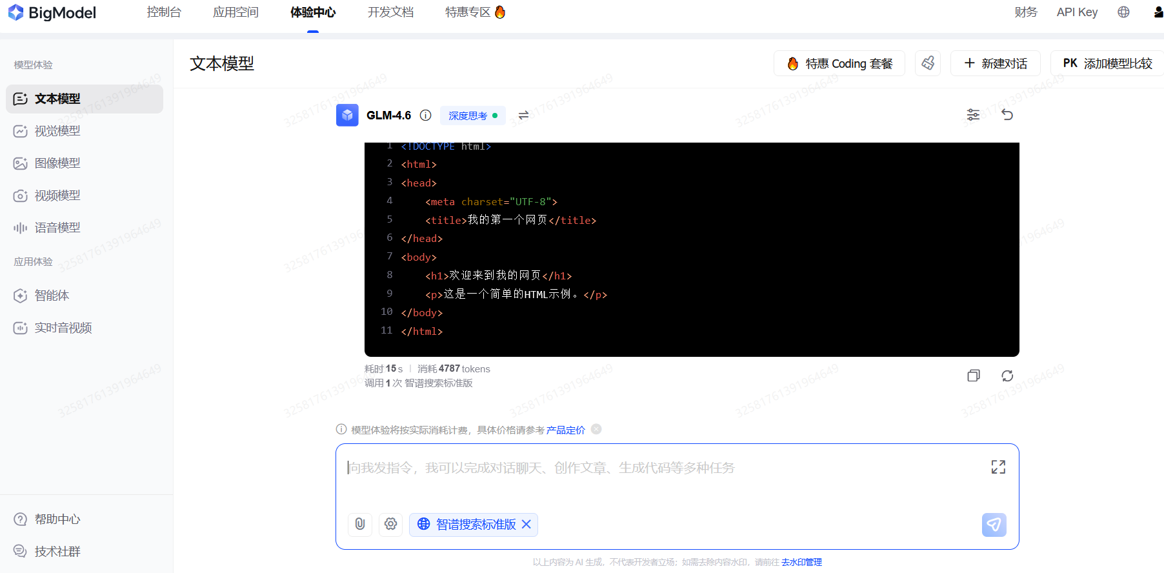
Task: Click the info icon next to GLM-4.6
Action: (425, 116)
